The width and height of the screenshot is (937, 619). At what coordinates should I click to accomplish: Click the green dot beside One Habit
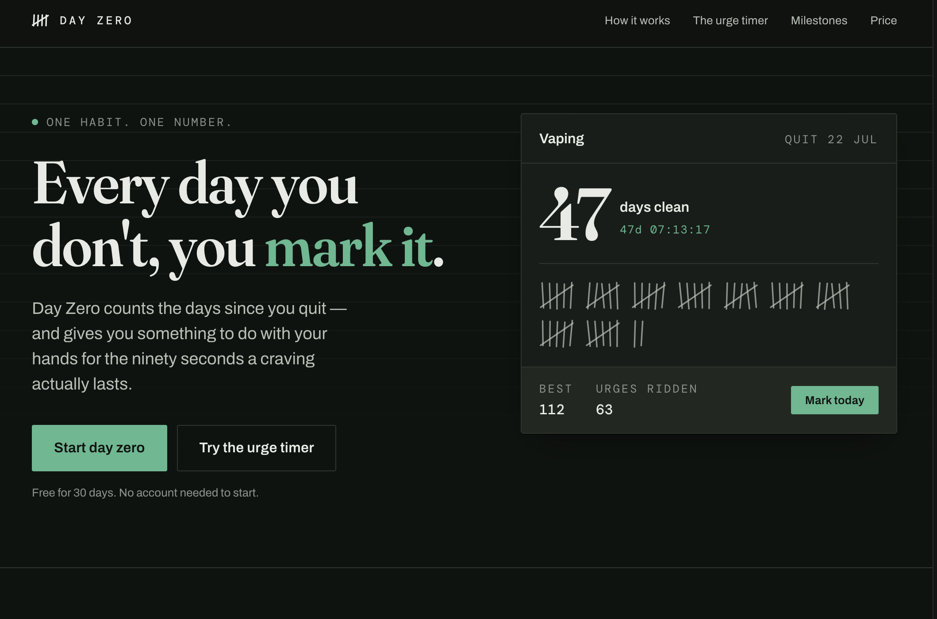point(35,122)
